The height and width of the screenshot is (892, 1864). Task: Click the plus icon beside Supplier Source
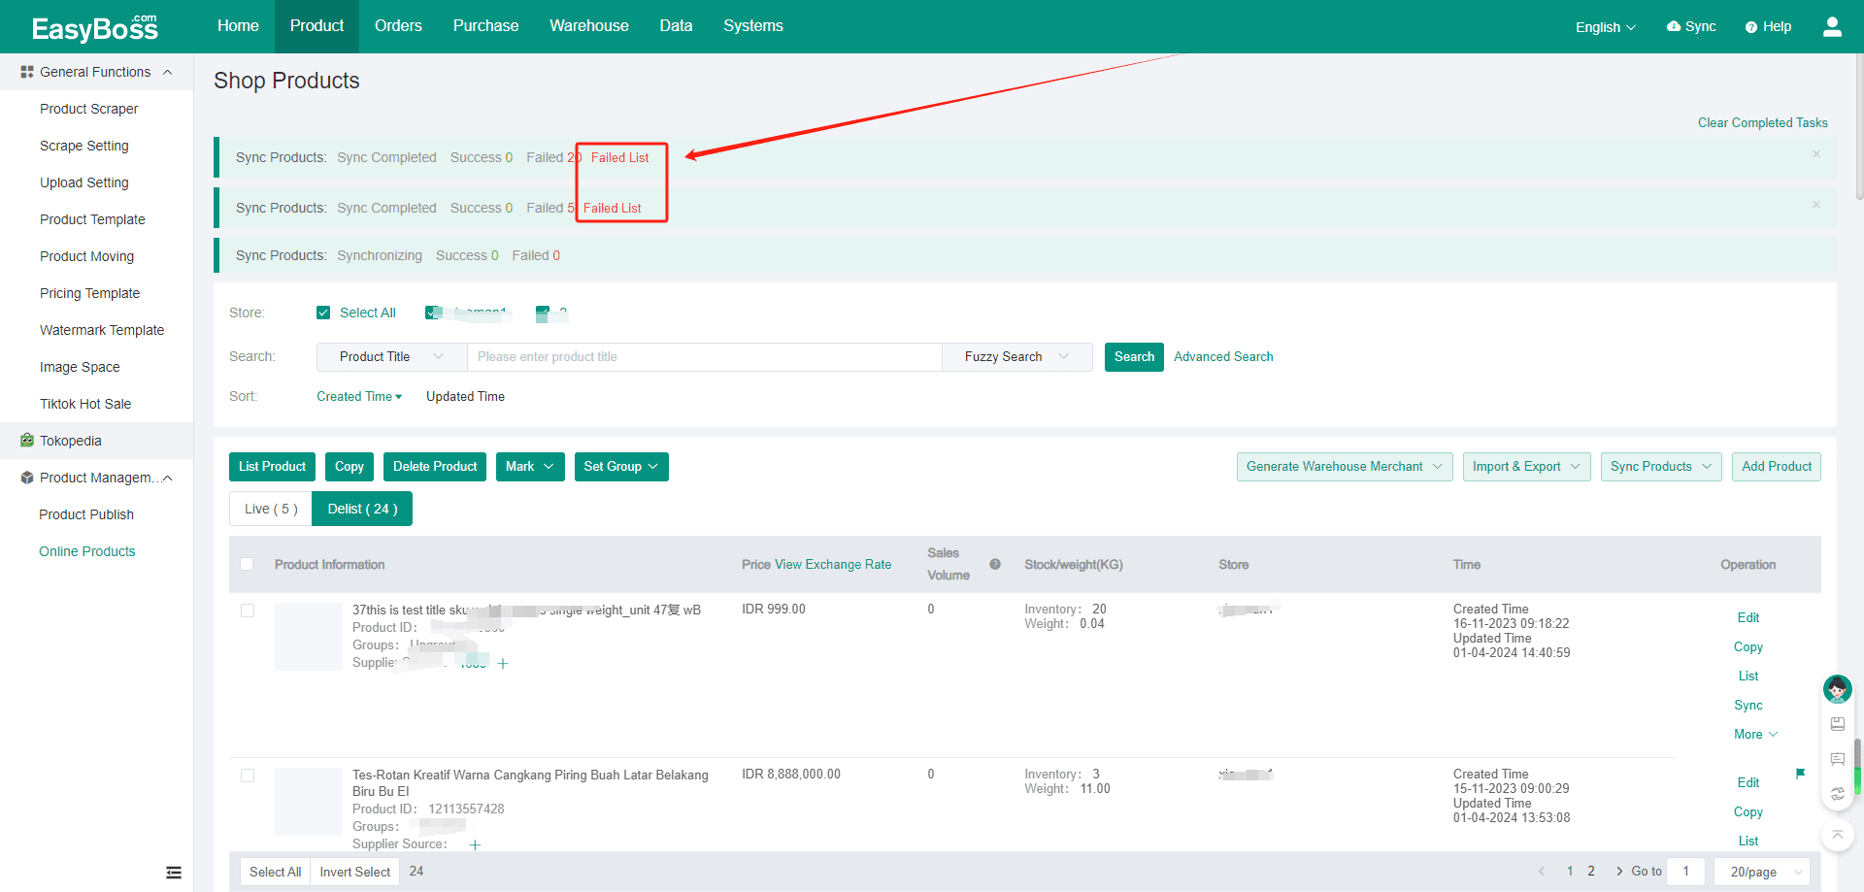[x=475, y=845]
